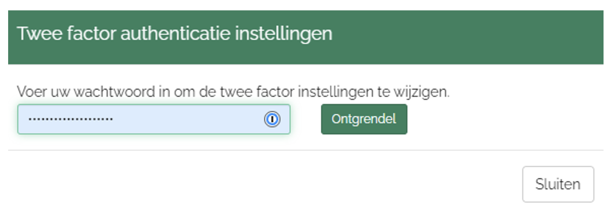Click the 1Password icon in password field
This screenshot has width=615, height=211.
pyautogui.click(x=272, y=119)
